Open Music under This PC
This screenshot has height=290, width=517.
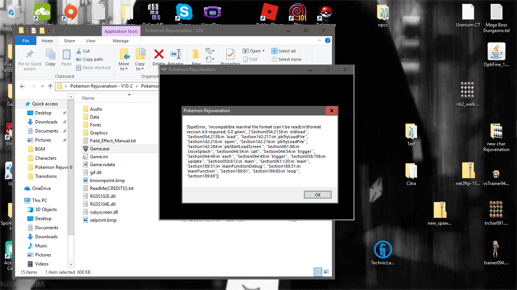click(x=41, y=246)
